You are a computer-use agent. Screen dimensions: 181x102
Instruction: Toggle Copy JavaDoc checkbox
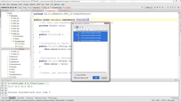(75, 75)
